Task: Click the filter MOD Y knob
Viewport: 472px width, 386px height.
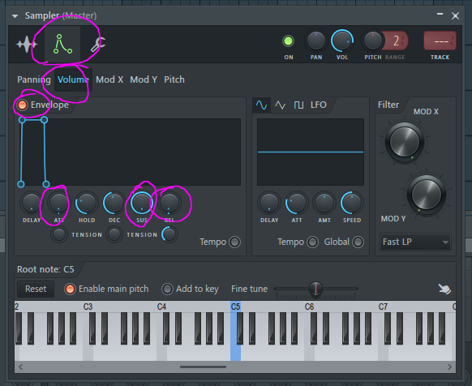Action: point(427,195)
